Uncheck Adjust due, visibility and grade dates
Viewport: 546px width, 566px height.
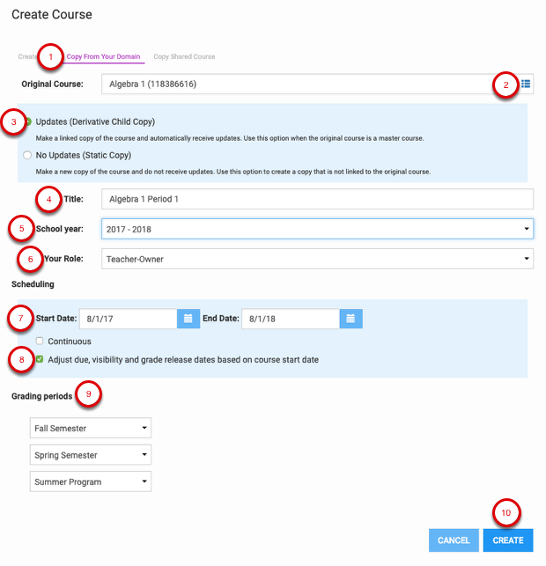click(41, 359)
